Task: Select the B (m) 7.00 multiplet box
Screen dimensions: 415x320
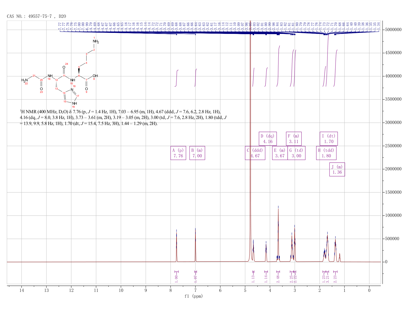Action: click(x=197, y=153)
